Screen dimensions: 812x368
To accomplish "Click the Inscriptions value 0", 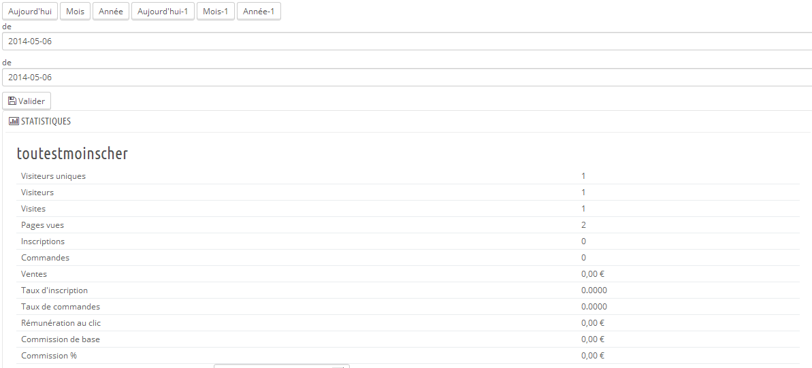I will 583,241.
